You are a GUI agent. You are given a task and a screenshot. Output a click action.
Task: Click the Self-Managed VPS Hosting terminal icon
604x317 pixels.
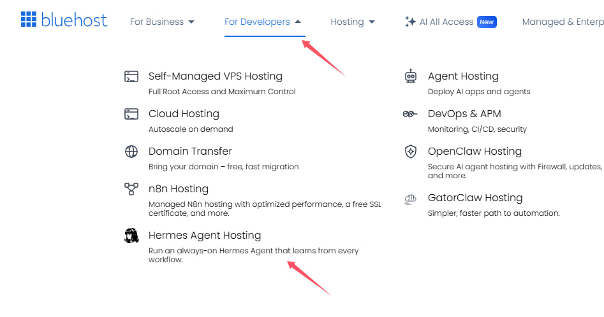pyautogui.click(x=131, y=76)
